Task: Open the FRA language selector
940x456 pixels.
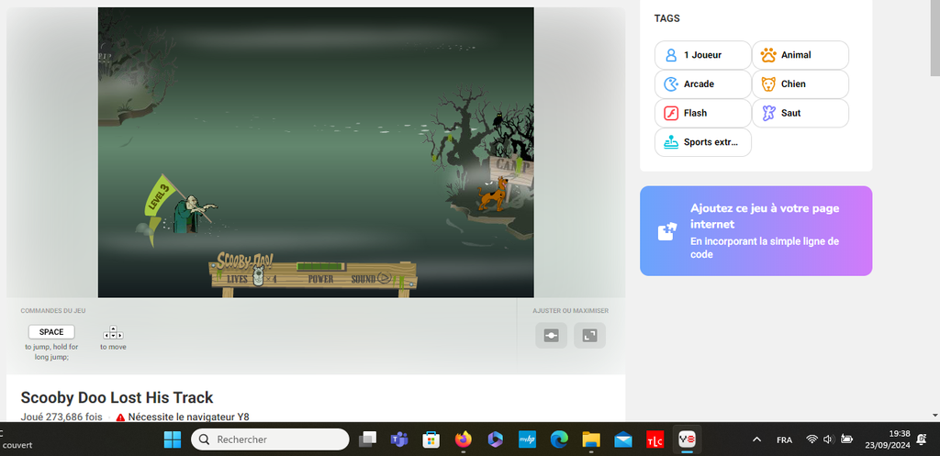Action: click(784, 439)
